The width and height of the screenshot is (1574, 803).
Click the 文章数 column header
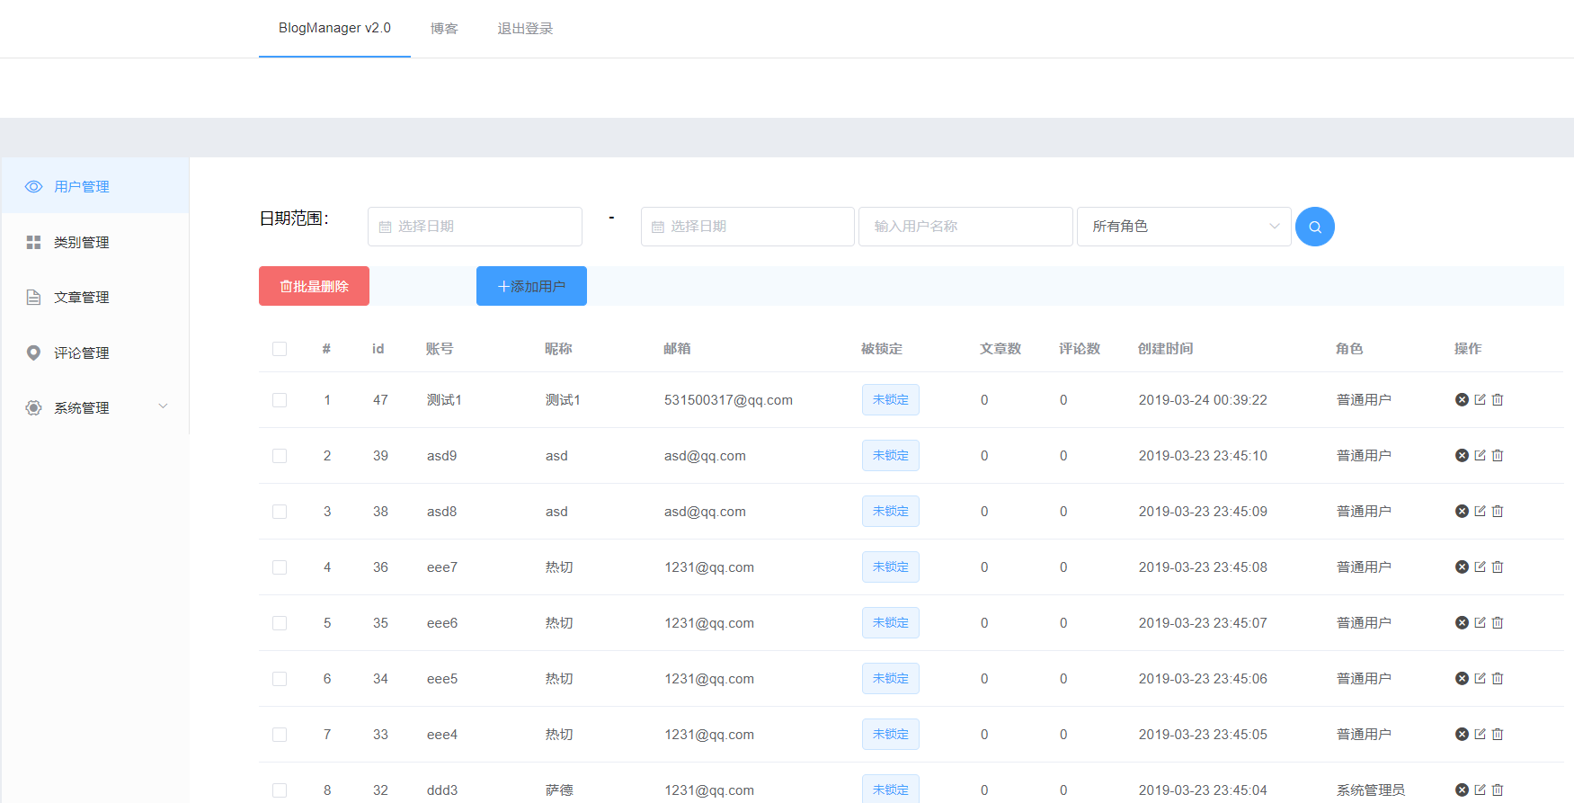click(x=1000, y=349)
